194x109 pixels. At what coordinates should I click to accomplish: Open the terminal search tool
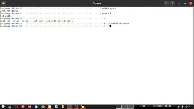coord(166,3)
